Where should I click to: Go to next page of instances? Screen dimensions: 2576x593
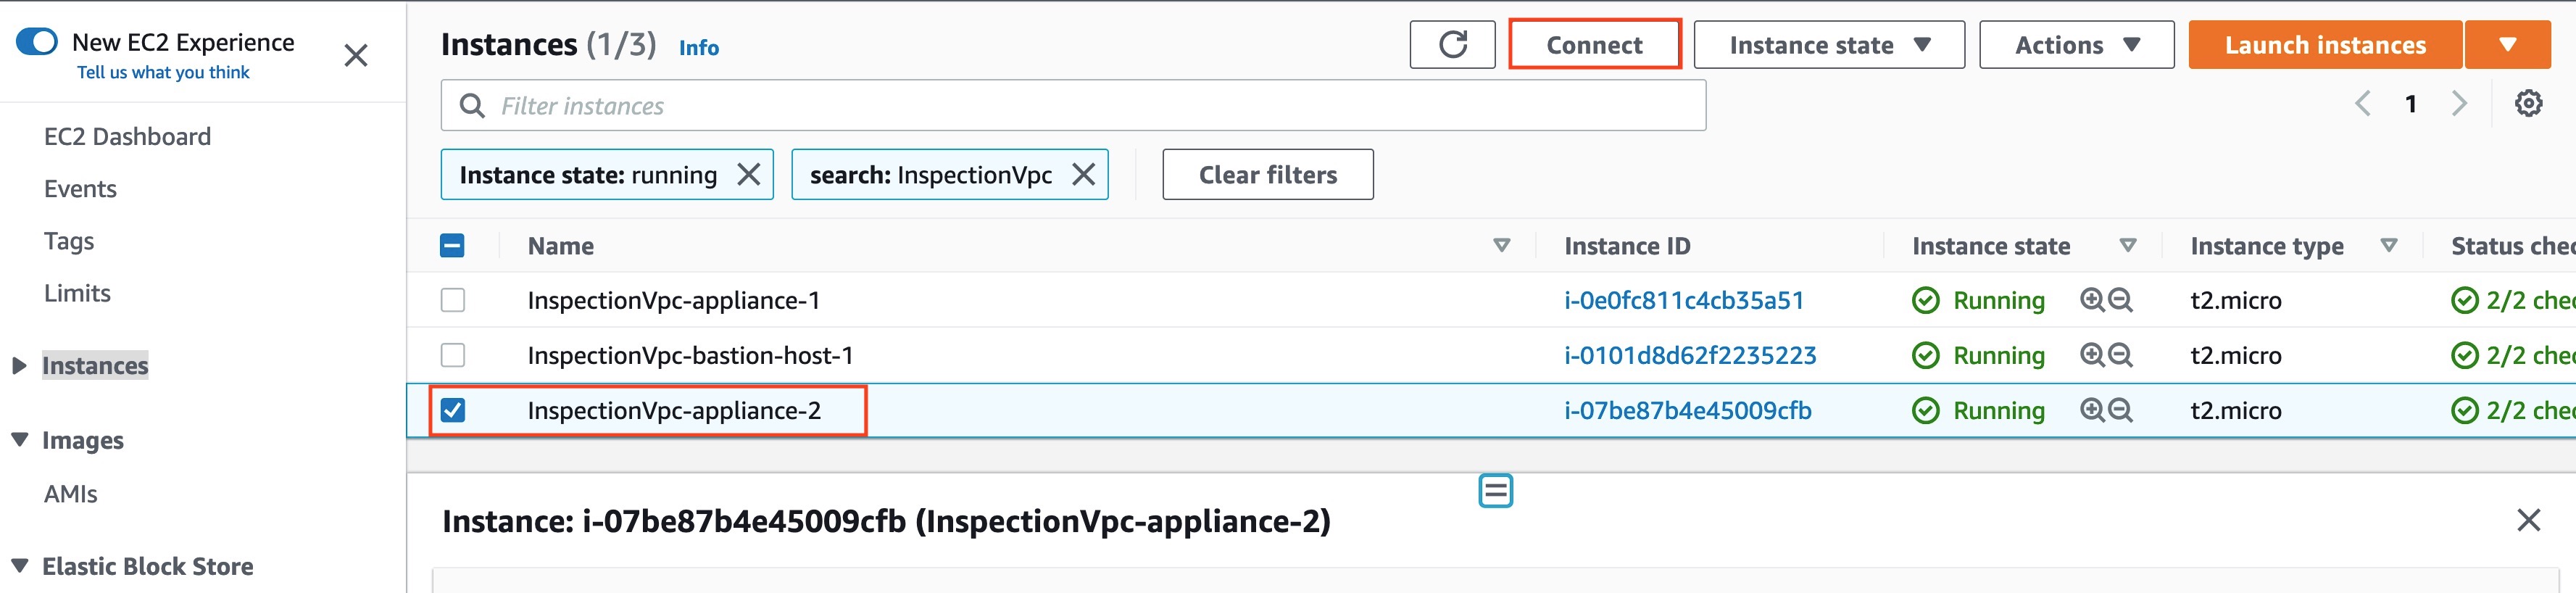pyautogui.click(x=2459, y=103)
